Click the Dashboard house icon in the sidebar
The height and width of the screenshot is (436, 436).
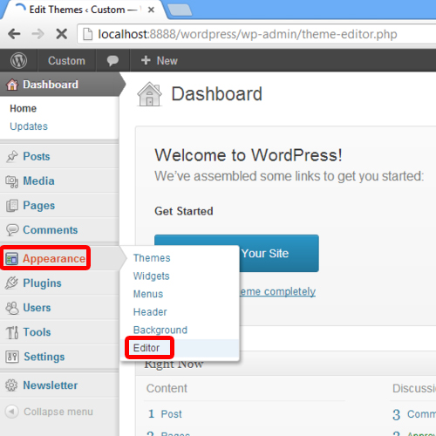point(12,85)
